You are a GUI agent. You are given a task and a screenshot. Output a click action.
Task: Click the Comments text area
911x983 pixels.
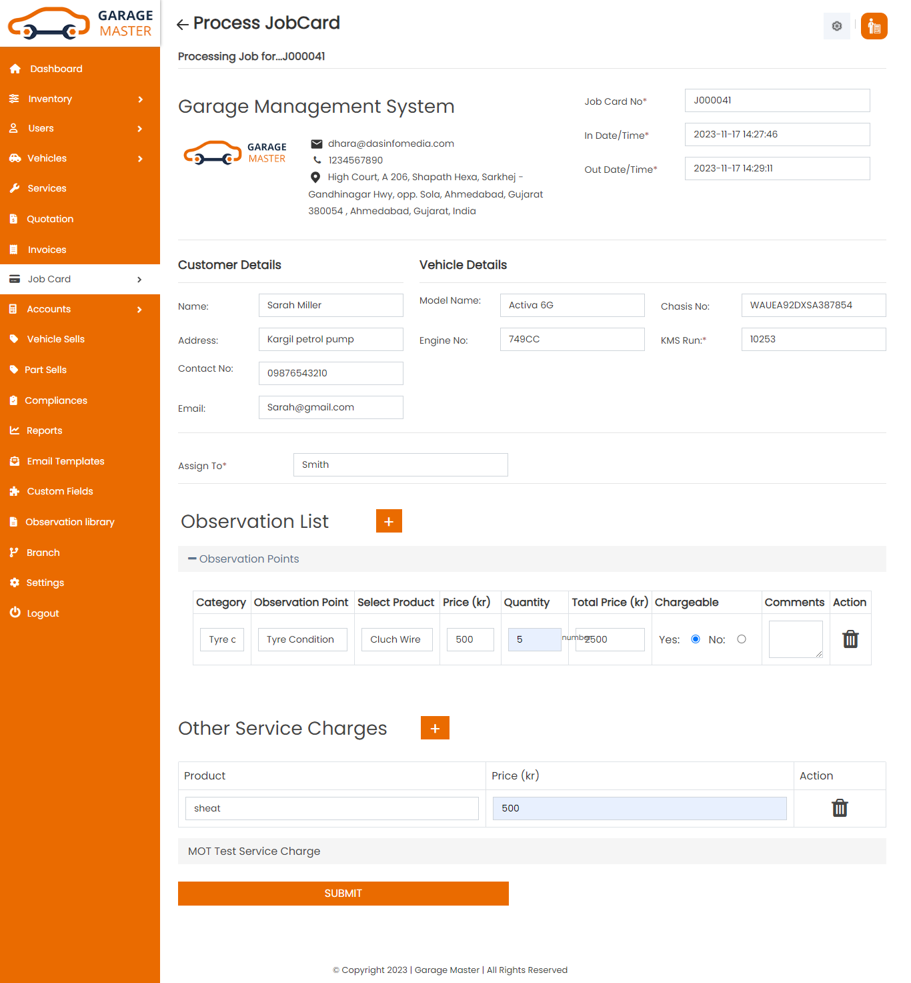coord(795,639)
